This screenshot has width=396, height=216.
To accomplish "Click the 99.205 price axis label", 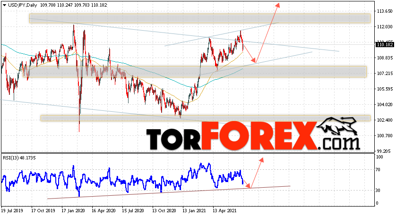I will pyautogui.click(x=386, y=151).
